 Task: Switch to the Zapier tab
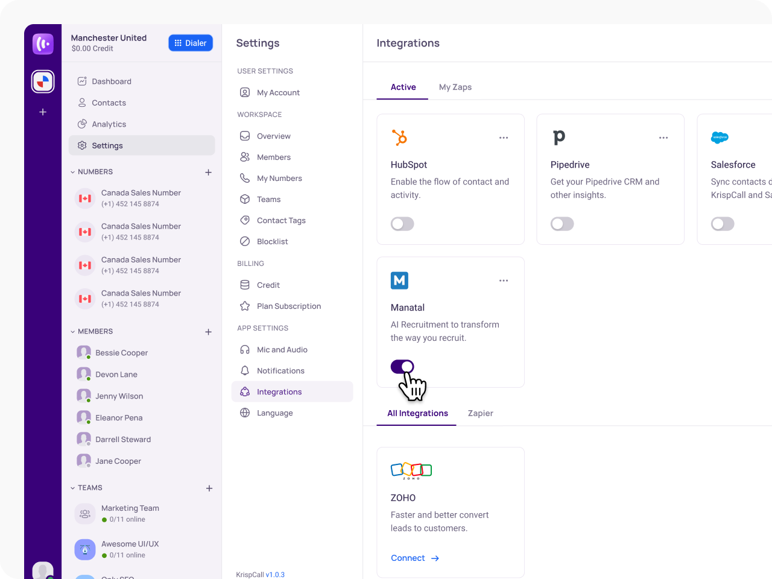click(x=481, y=414)
